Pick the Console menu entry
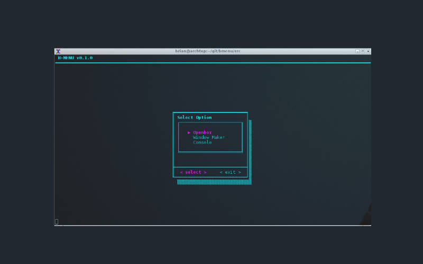This screenshot has width=423, height=264. 203,142
